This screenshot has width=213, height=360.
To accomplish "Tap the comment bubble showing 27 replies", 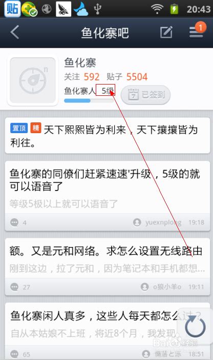I will click(x=20, y=287).
